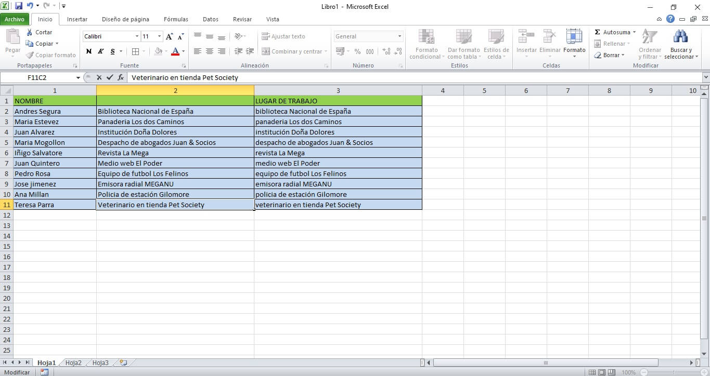Align text to the middle of the cell

[210, 36]
